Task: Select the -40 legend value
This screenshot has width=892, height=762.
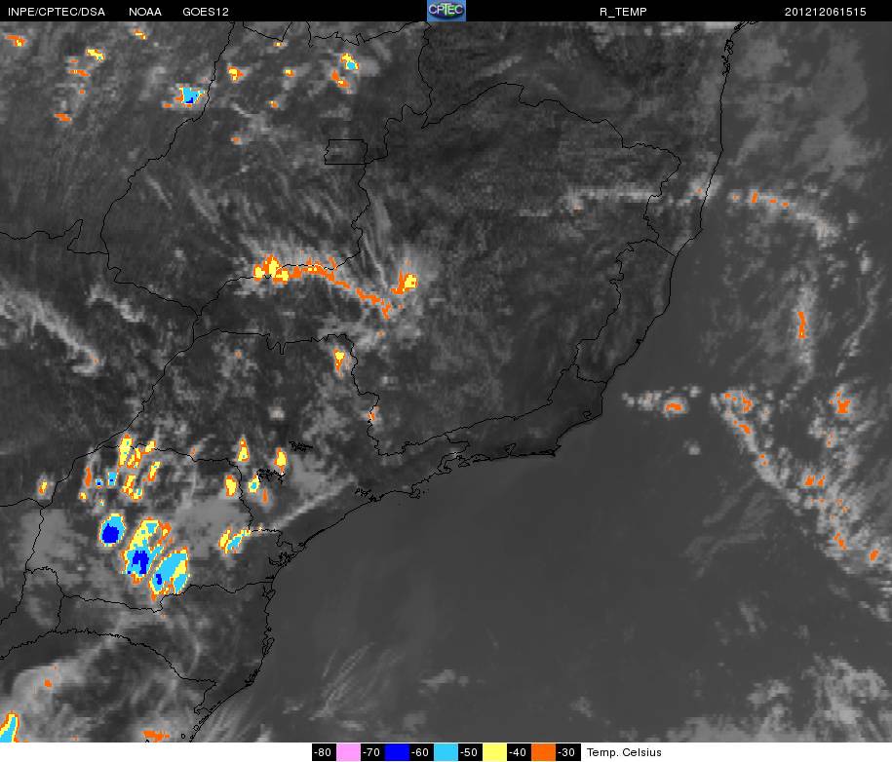Action: [x=519, y=752]
